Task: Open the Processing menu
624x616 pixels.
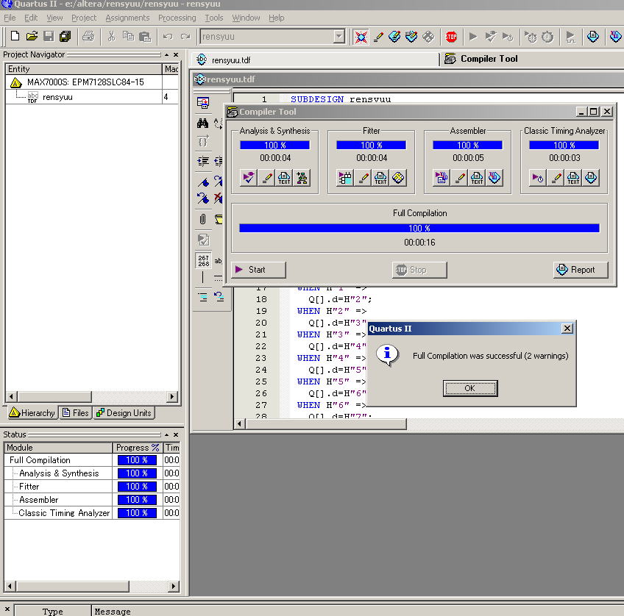Action: 177,18
